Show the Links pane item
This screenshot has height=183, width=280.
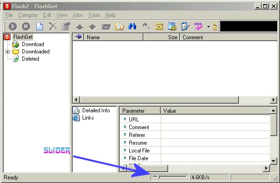(x=88, y=118)
